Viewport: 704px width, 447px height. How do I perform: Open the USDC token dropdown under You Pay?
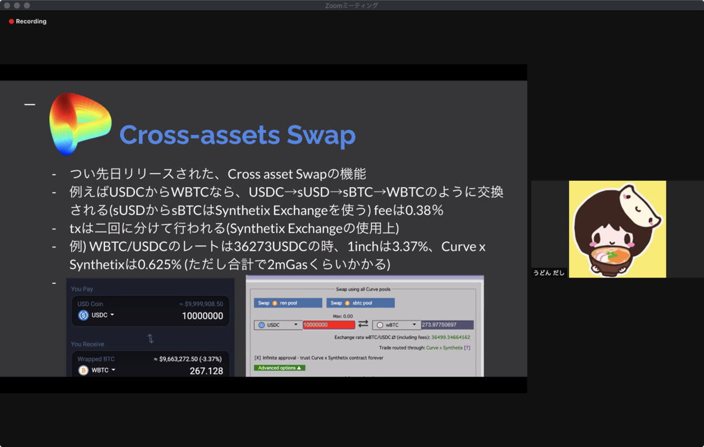tap(97, 315)
